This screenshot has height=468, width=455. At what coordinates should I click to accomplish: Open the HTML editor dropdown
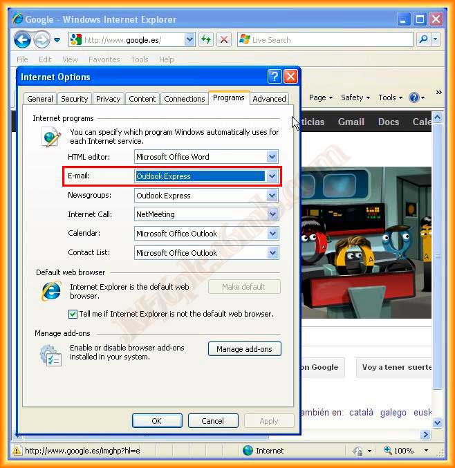(x=272, y=157)
